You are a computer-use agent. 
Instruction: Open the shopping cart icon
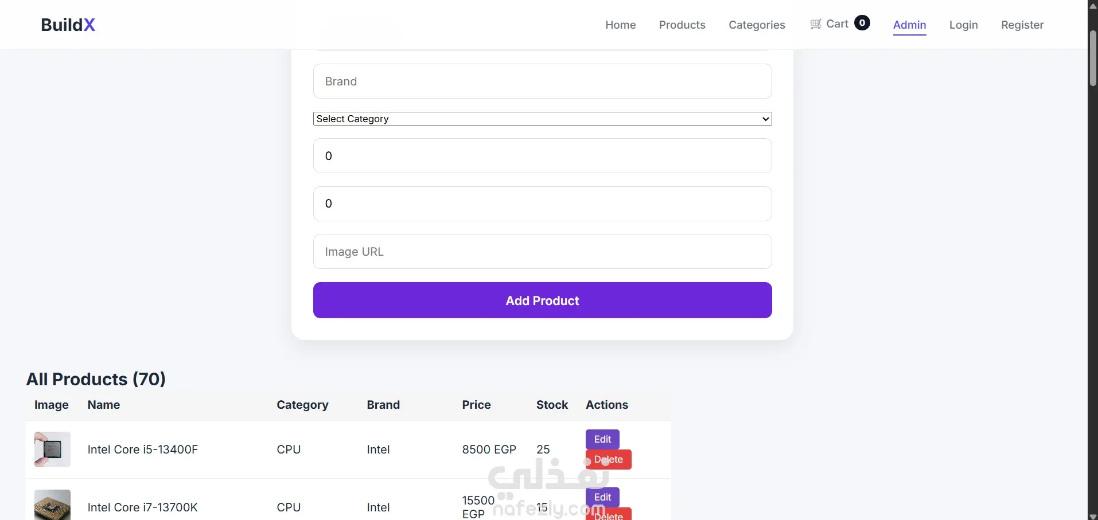coord(816,24)
